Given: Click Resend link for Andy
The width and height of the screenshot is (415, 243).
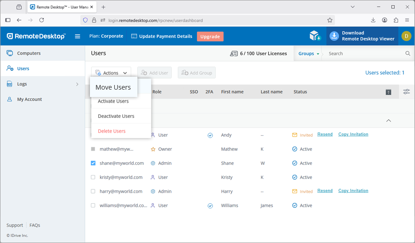Looking at the screenshot, I should pyautogui.click(x=325, y=134).
